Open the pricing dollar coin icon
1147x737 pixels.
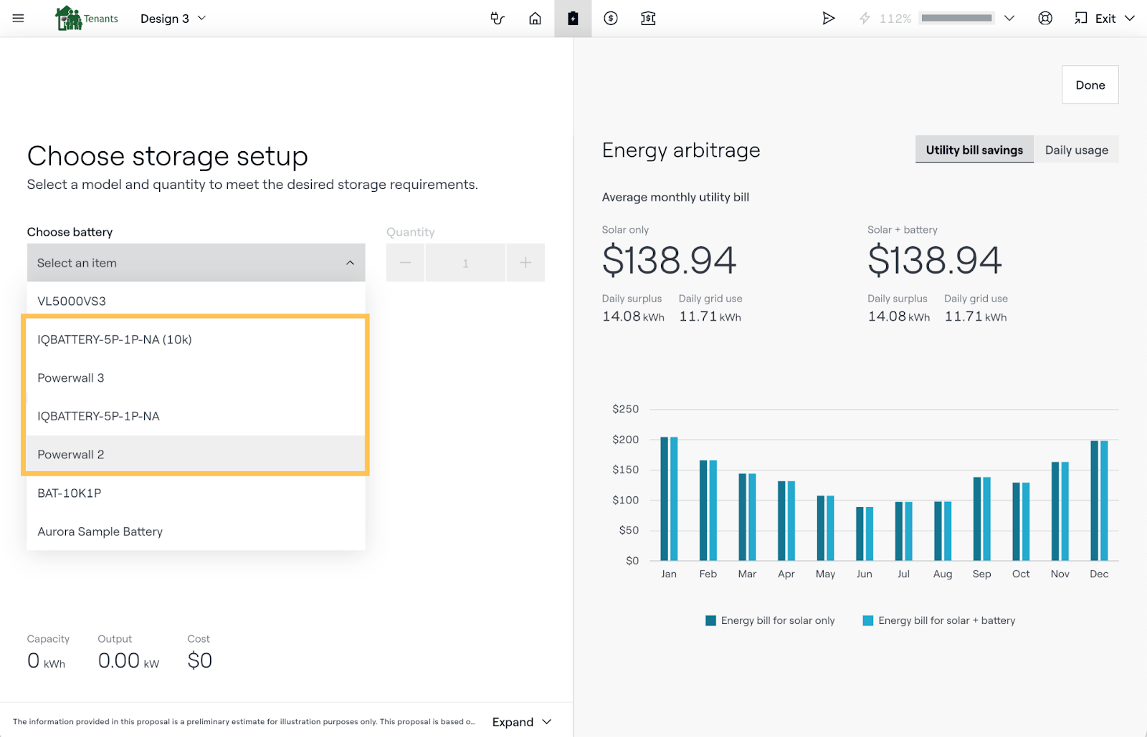pos(611,19)
